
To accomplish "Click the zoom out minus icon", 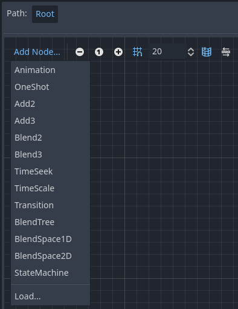I will pyautogui.click(x=80, y=52).
